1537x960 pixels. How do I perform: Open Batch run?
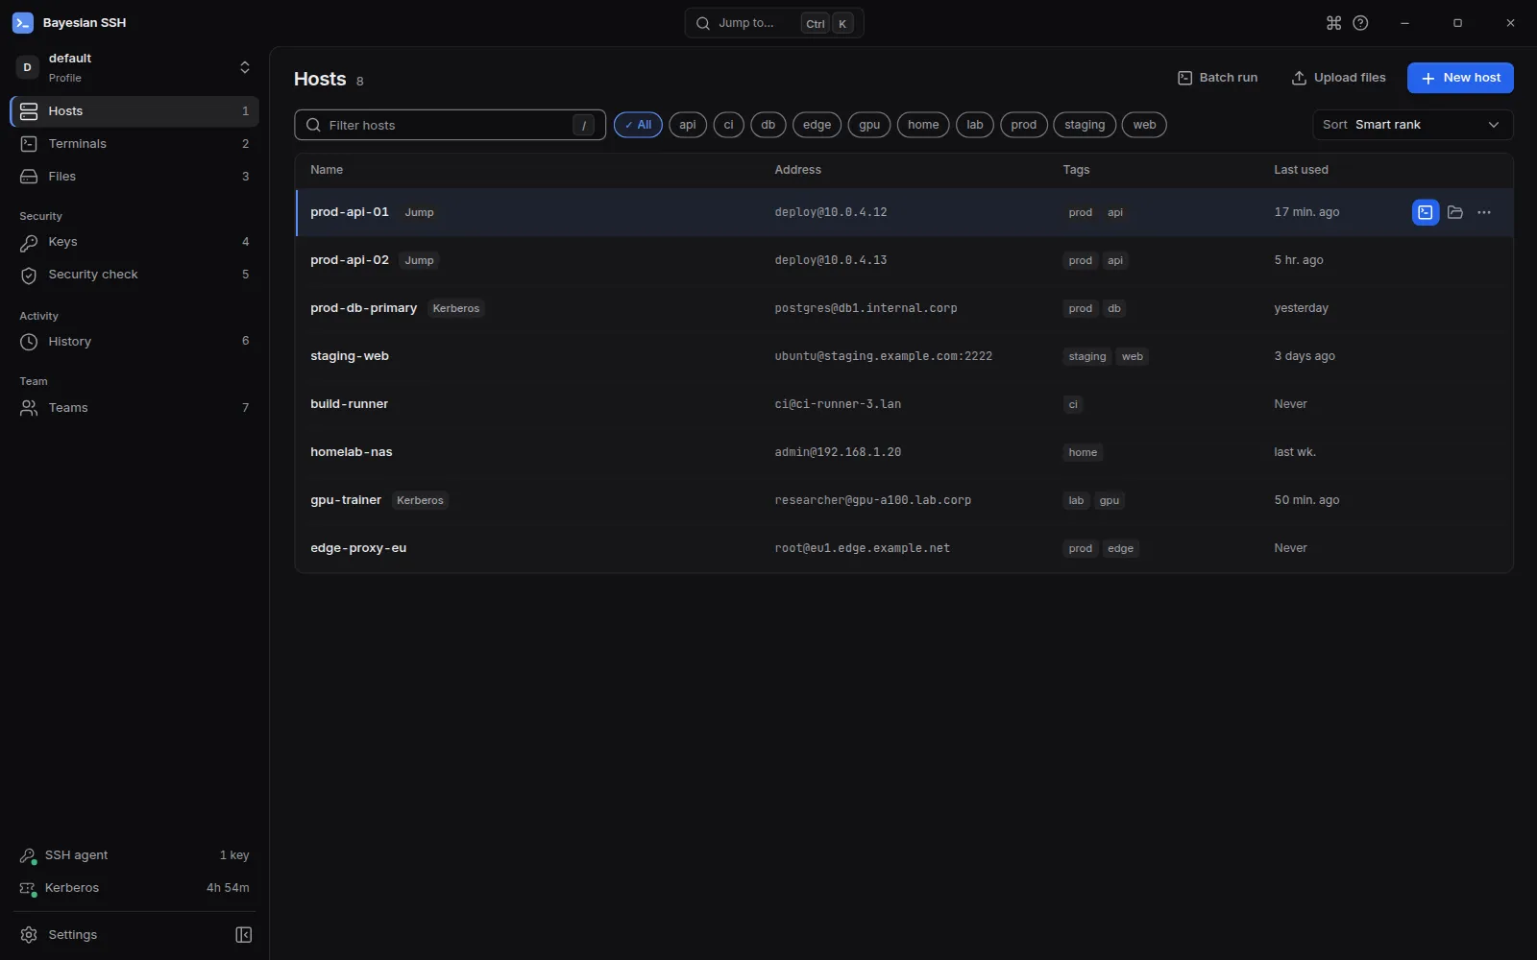[1217, 78]
